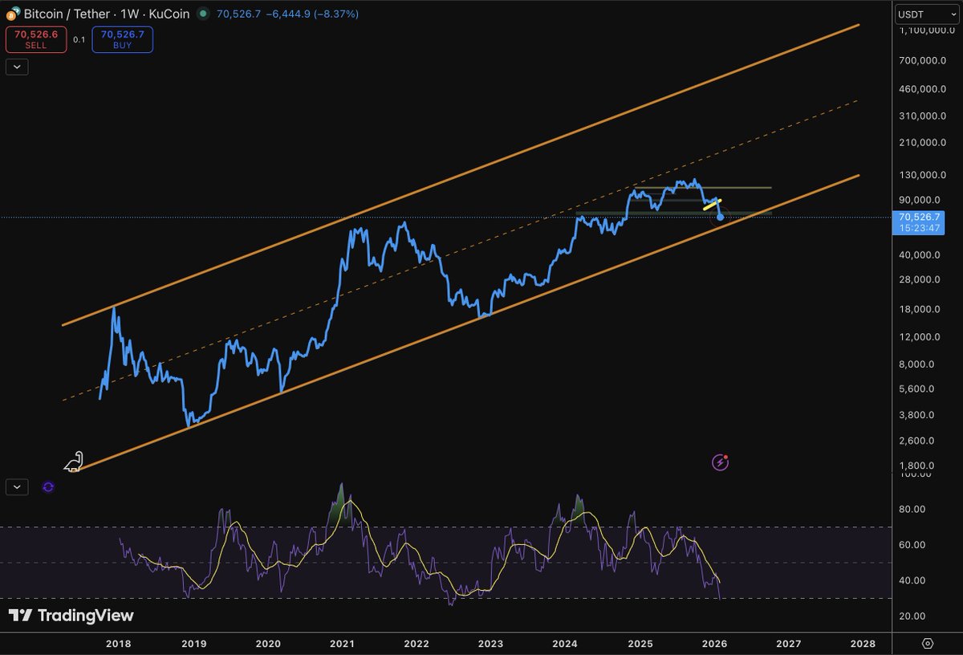Click the Bitcoin/Tether symbol logo icon
Image resolution: width=963 pixels, height=655 pixels.
pos(14,14)
